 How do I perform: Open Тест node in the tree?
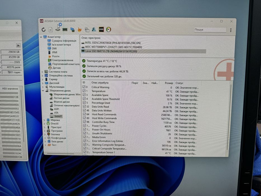coord(54,145)
